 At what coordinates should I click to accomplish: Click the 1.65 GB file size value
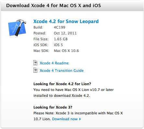pos(61,39)
